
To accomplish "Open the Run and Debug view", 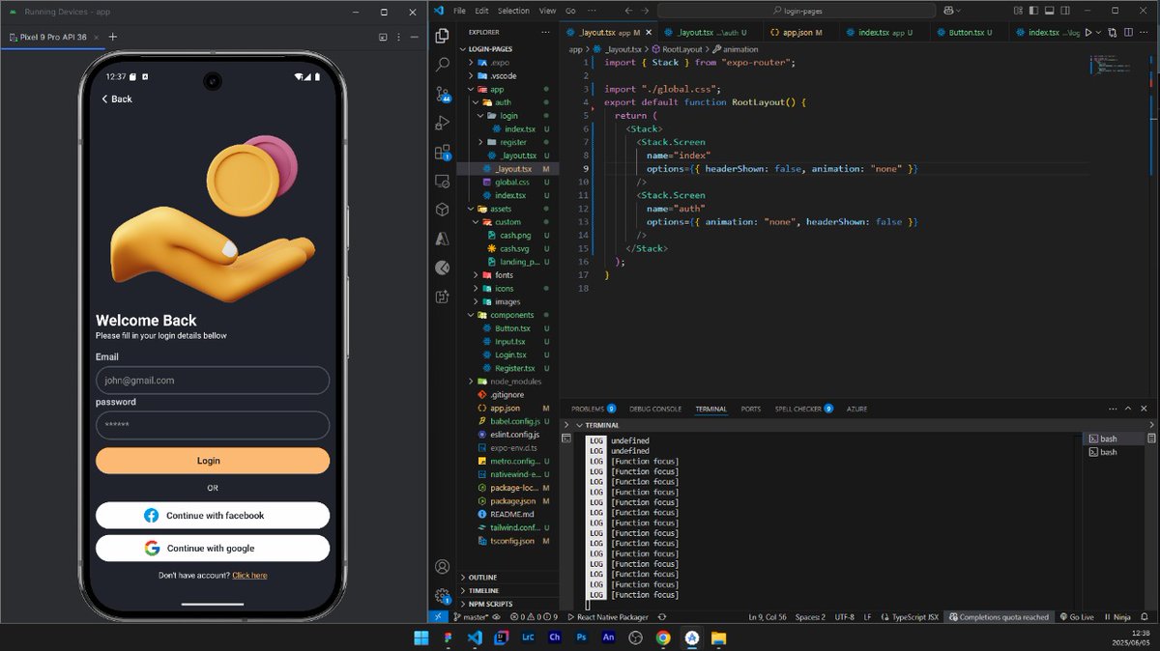I will (443, 123).
